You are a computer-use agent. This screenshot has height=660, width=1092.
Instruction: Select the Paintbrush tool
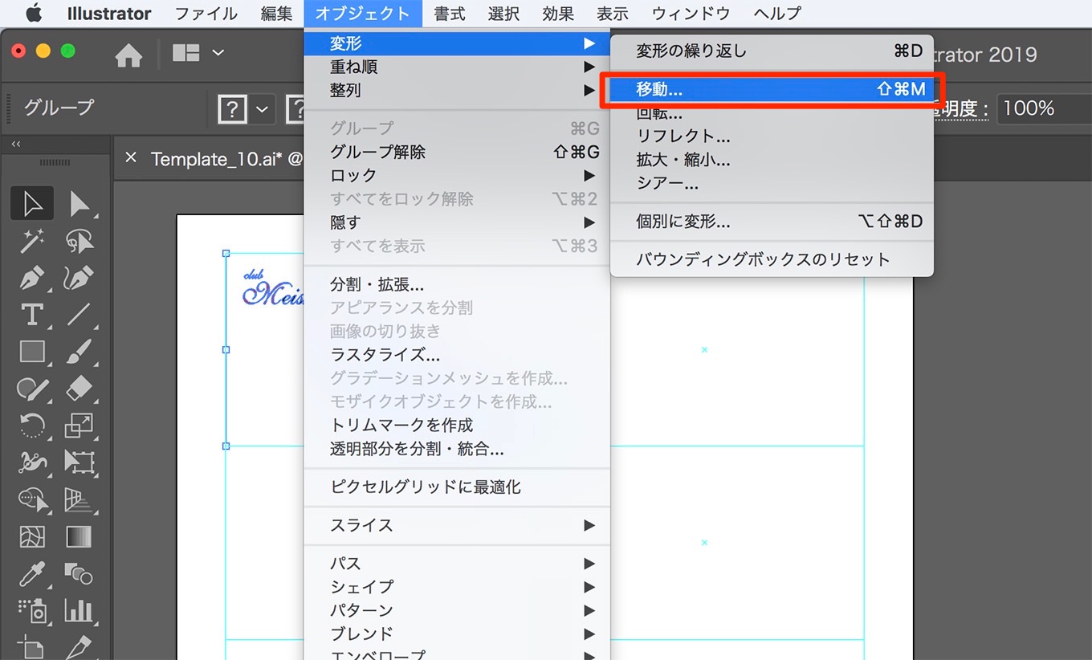(x=79, y=352)
